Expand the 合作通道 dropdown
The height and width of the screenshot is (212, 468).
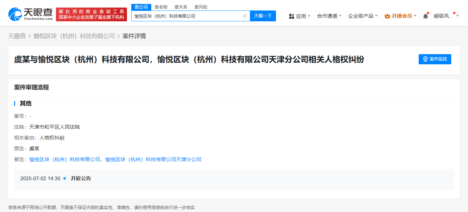[x=329, y=16]
